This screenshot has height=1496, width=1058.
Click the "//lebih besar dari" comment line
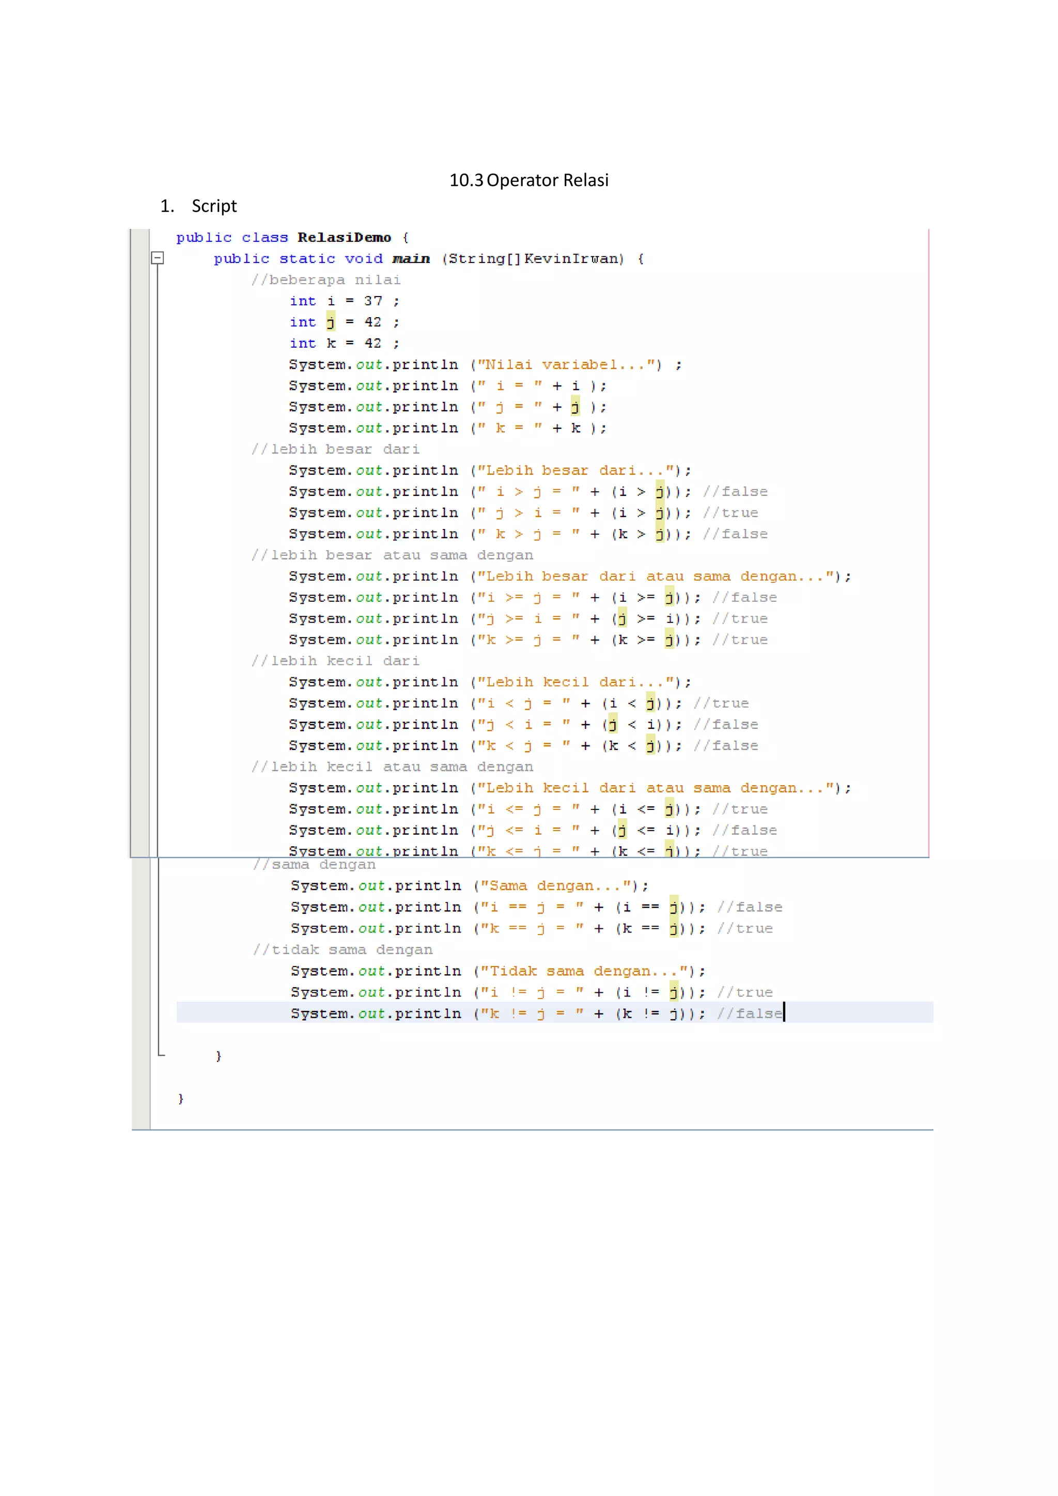[x=335, y=449]
